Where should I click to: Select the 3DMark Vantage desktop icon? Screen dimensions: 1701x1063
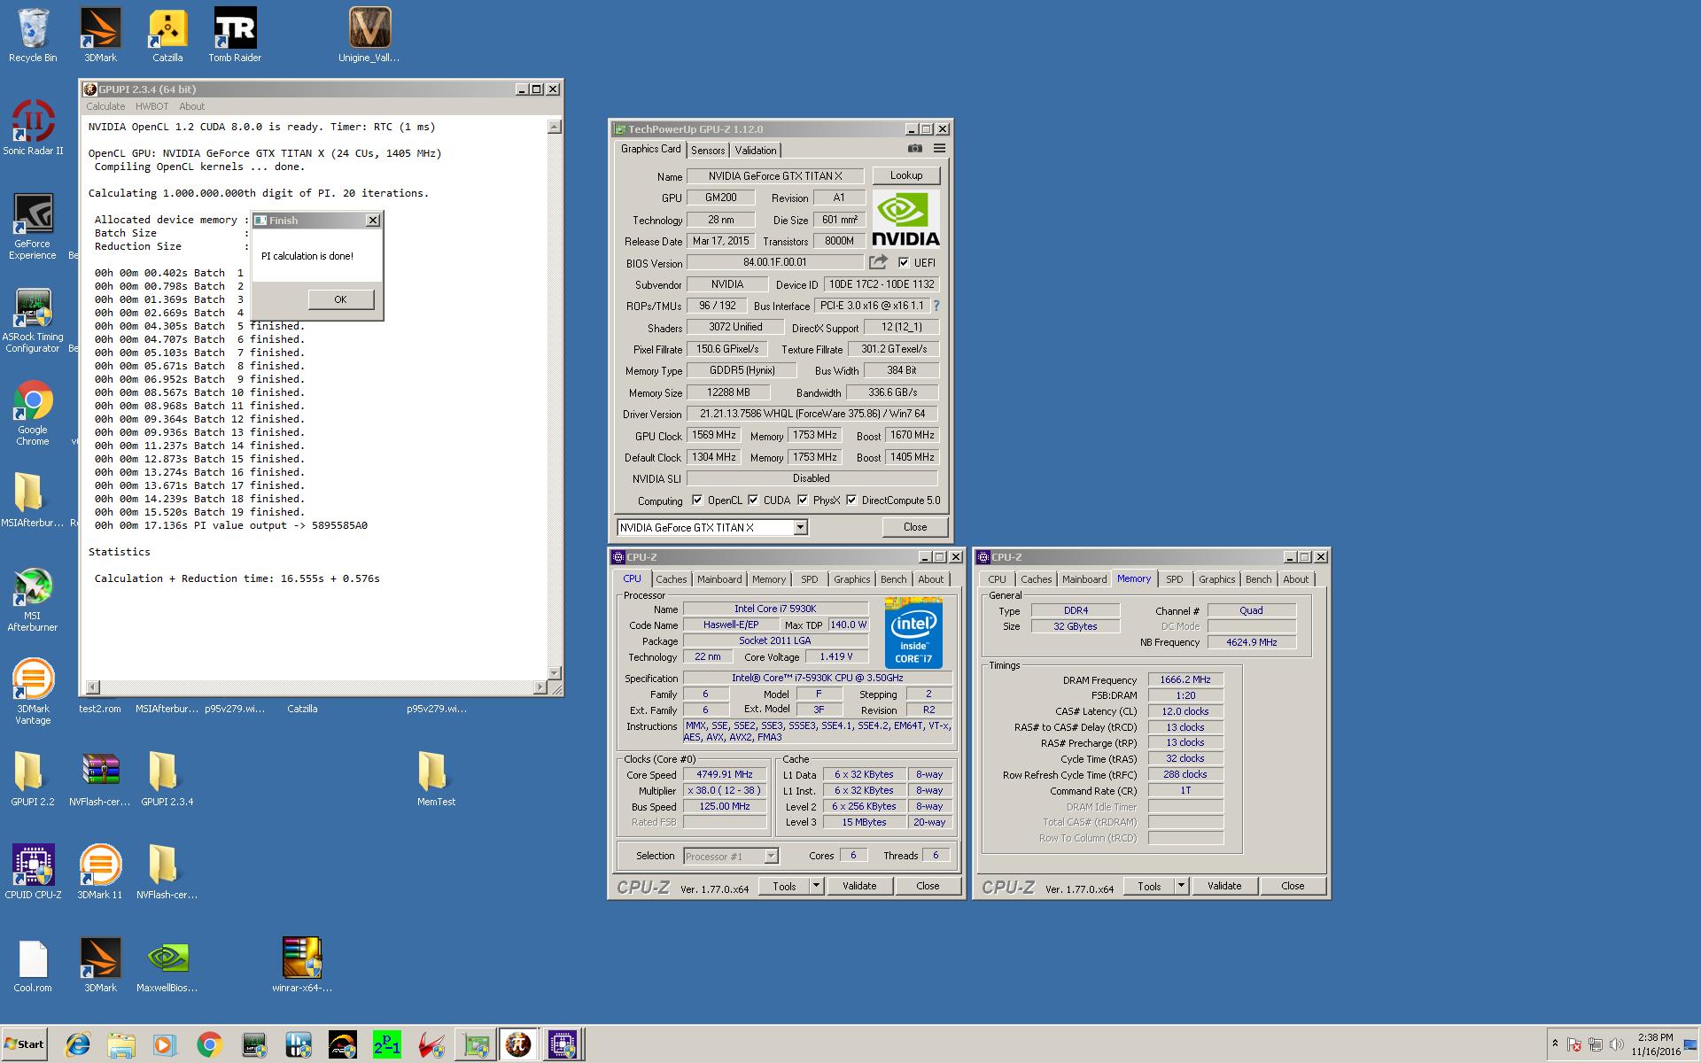tap(33, 692)
